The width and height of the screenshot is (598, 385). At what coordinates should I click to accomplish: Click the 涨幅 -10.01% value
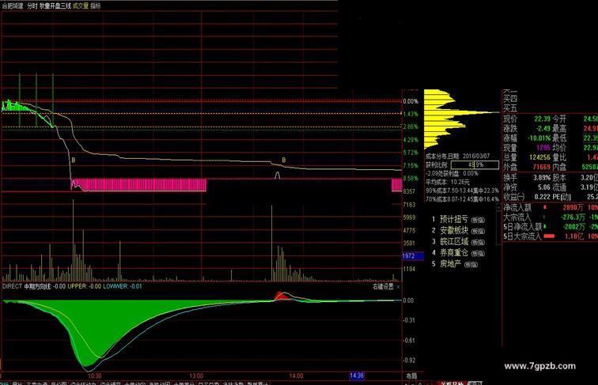[539, 138]
